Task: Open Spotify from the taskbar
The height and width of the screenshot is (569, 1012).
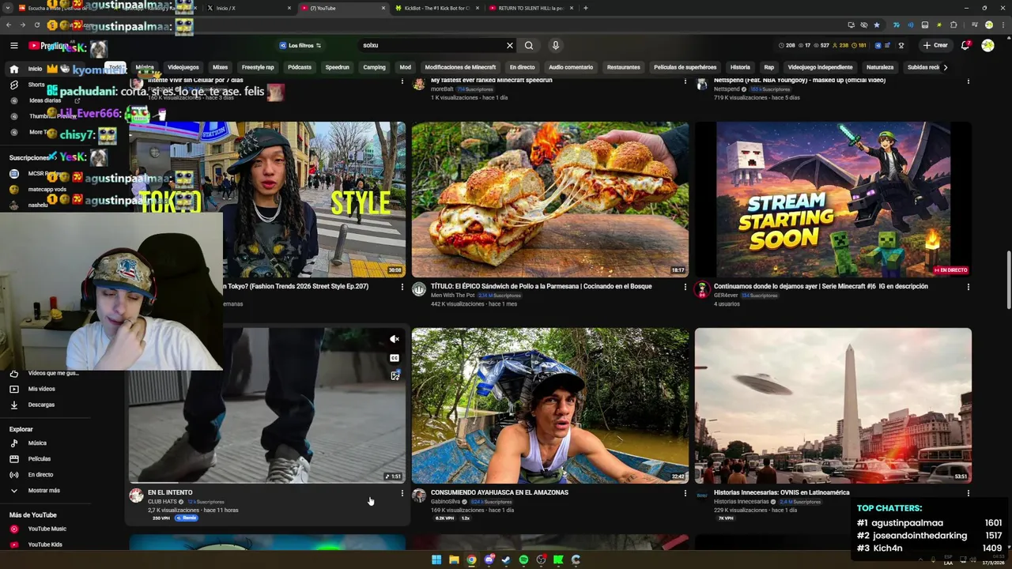Action: tap(523, 560)
